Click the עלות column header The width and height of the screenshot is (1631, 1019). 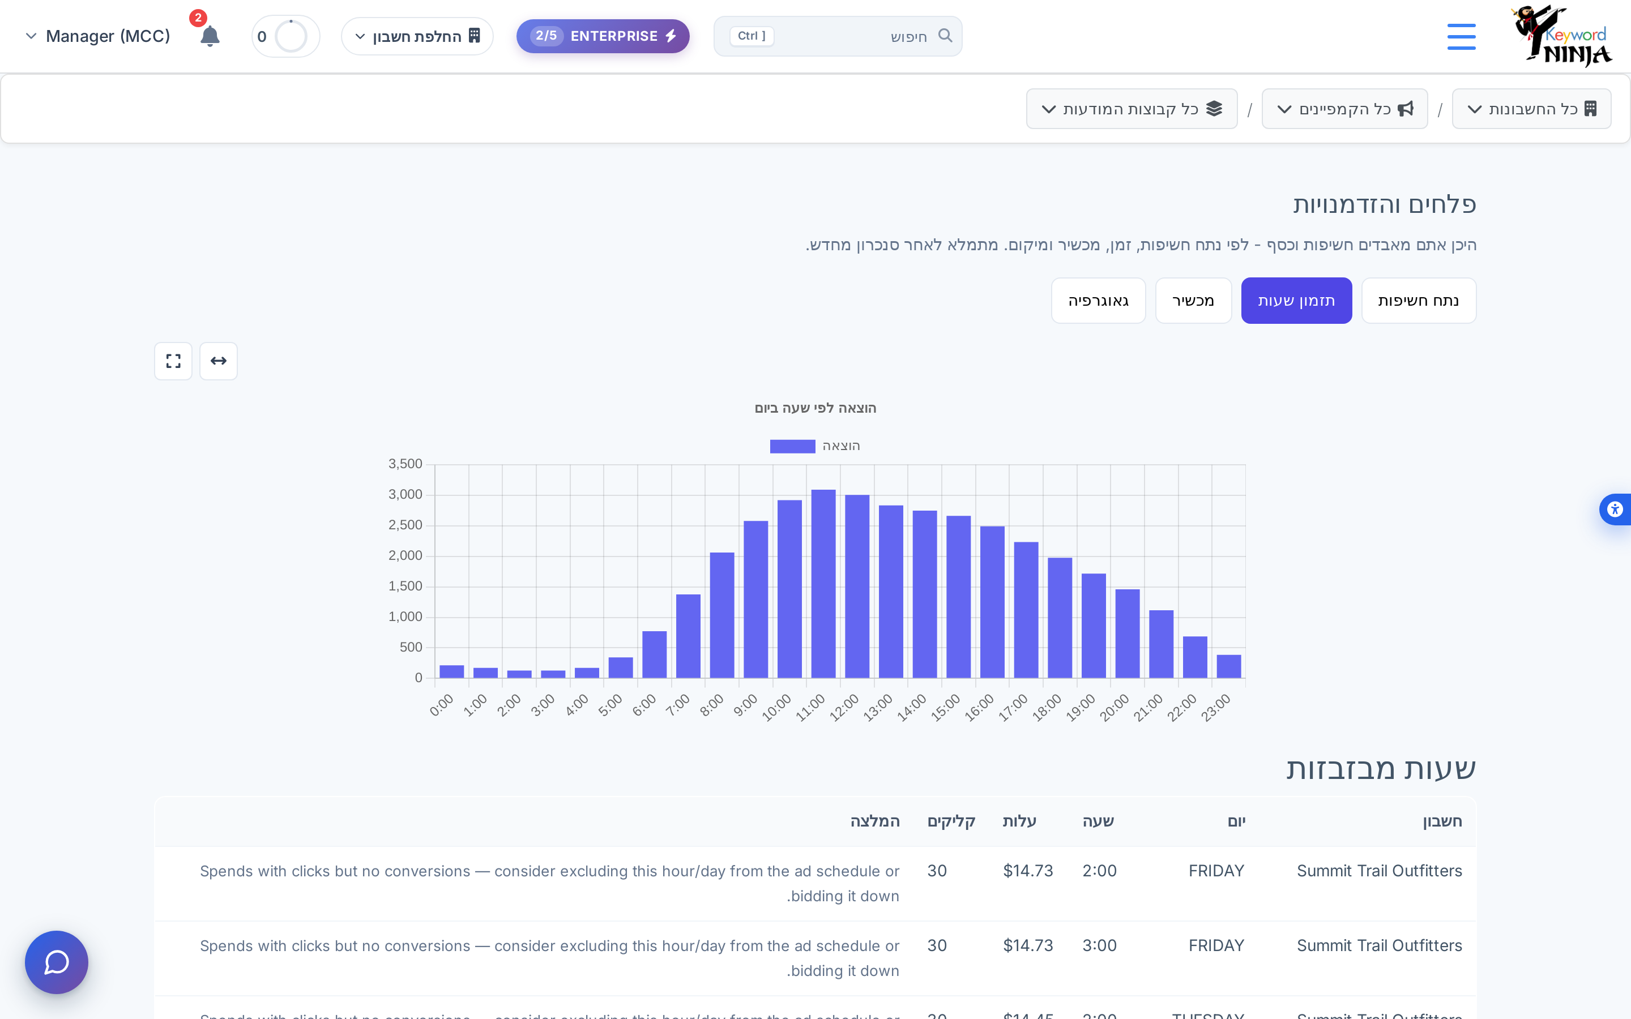click(1020, 821)
